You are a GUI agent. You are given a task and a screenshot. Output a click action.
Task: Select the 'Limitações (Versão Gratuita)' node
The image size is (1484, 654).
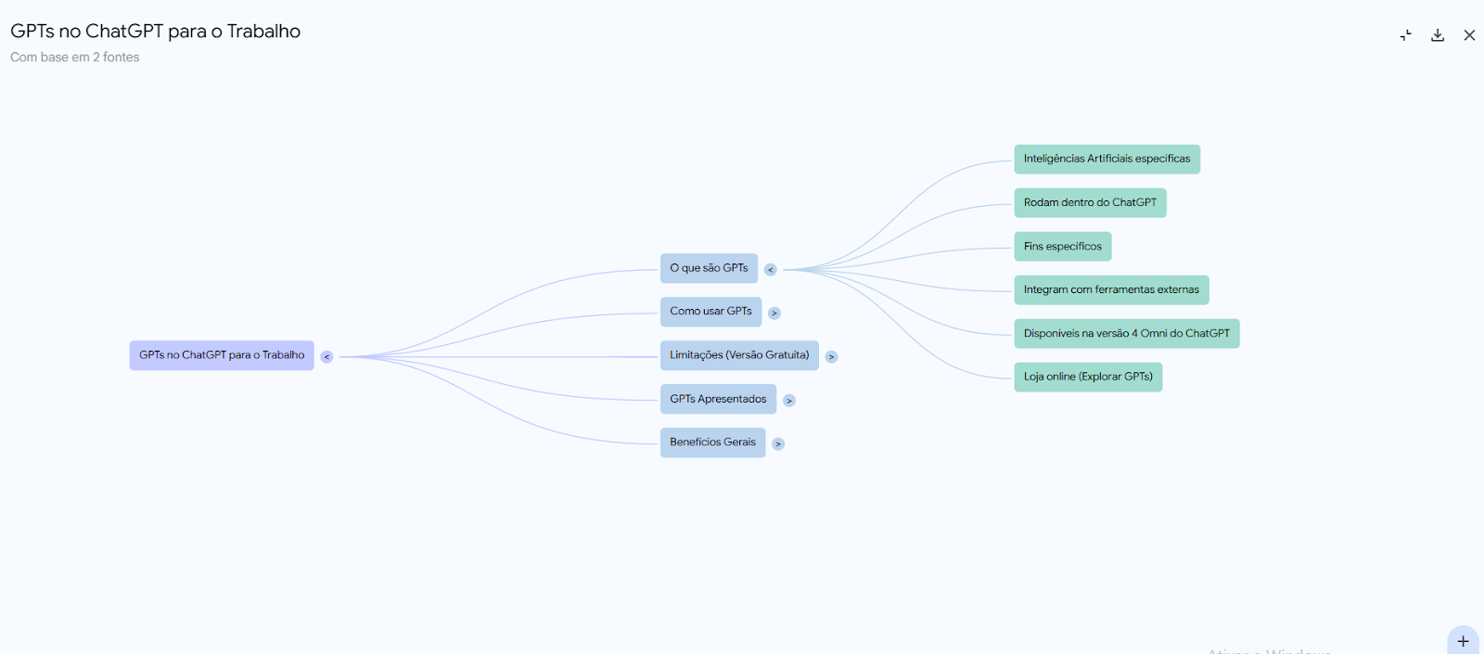point(739,355)
